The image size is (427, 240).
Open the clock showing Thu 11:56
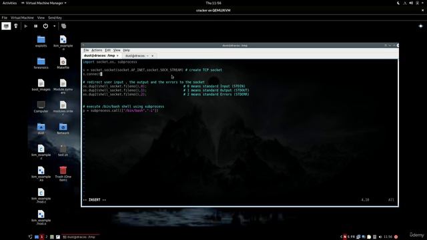click(x=213, y=3)
